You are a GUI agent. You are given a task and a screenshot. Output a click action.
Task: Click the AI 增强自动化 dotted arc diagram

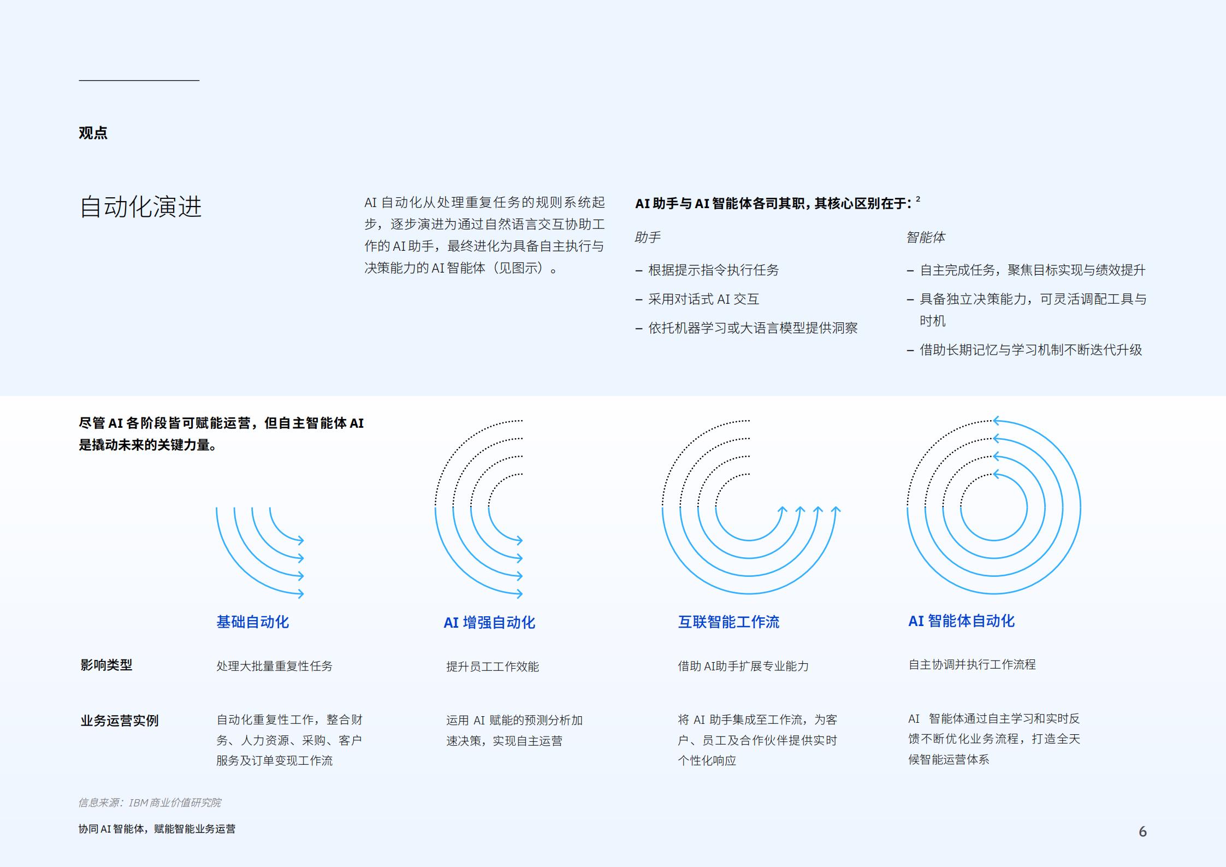point(479,508)
